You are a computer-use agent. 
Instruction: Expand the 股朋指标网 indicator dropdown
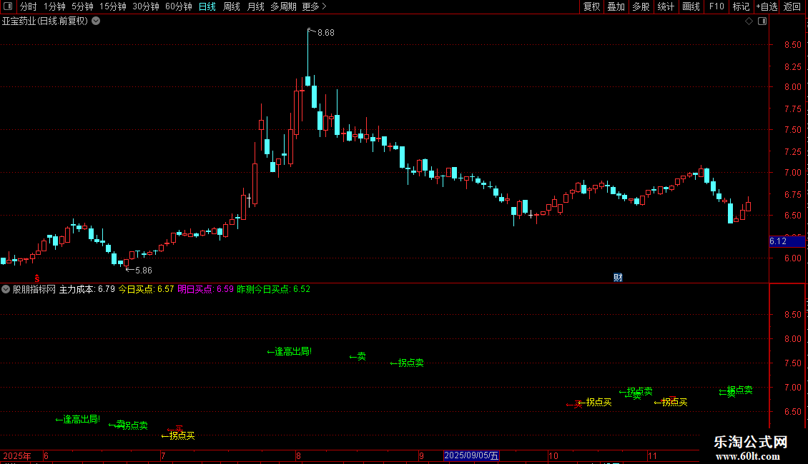tap(6, 289)
